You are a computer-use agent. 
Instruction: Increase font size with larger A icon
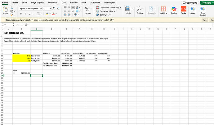pyautogui.click(x=54, y=8)
